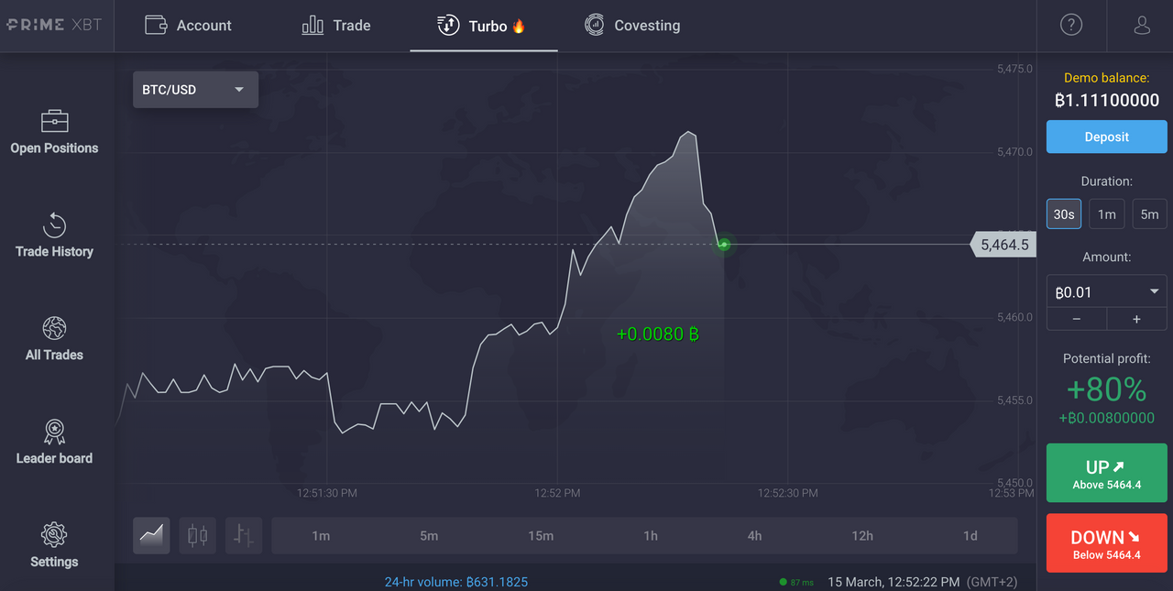Open the help question mark icon
1173x591 pixels.
[x=1070, y=26]
